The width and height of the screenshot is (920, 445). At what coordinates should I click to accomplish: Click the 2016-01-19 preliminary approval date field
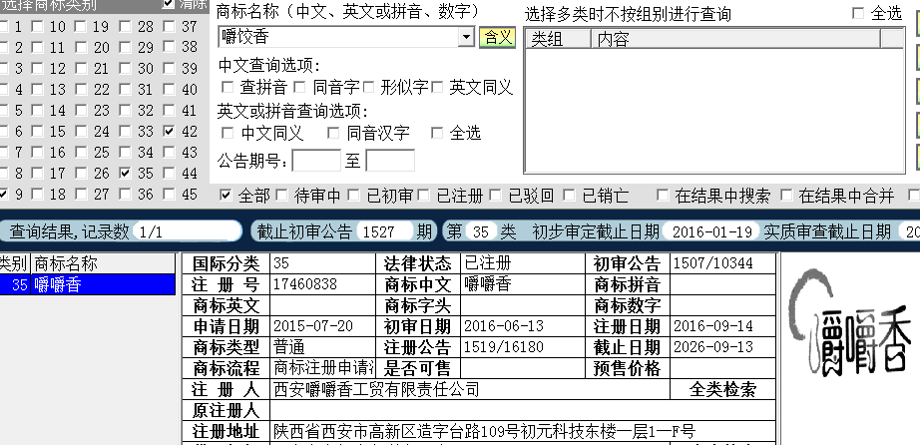pyautogui.click(x=711, y=231)
